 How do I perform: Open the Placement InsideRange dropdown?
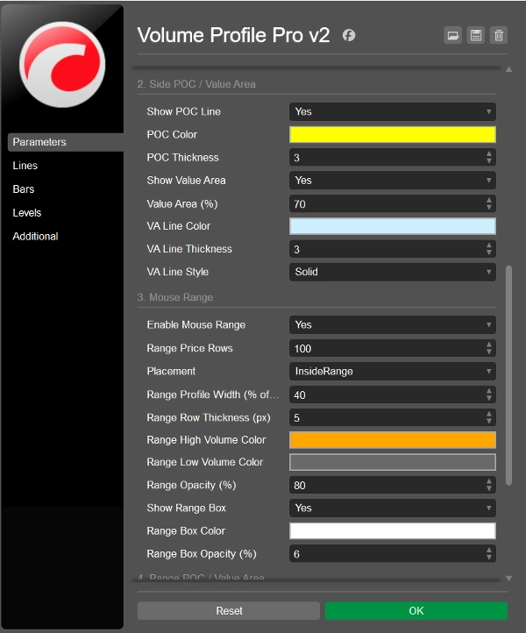pyautogui.click(x=393, y=372)
